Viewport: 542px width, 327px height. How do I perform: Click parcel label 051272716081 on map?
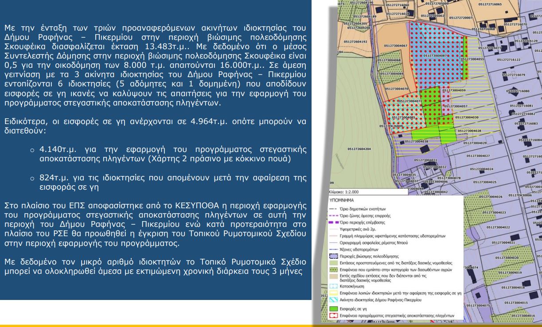pos(522,106)
